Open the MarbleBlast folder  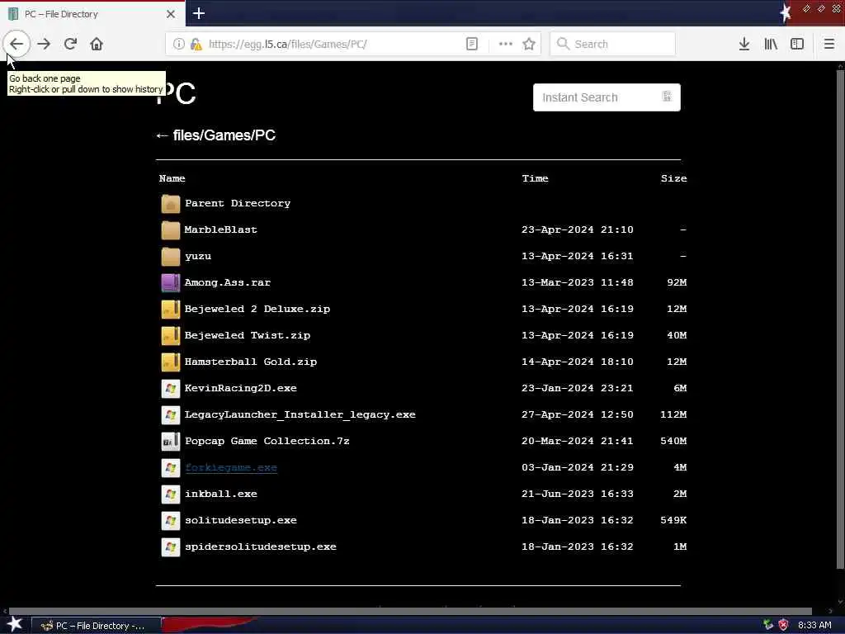click(221, 229)
